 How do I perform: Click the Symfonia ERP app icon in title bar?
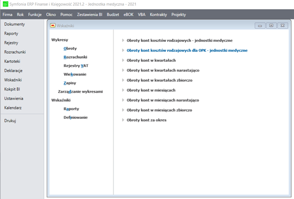[x=5, y=4]
